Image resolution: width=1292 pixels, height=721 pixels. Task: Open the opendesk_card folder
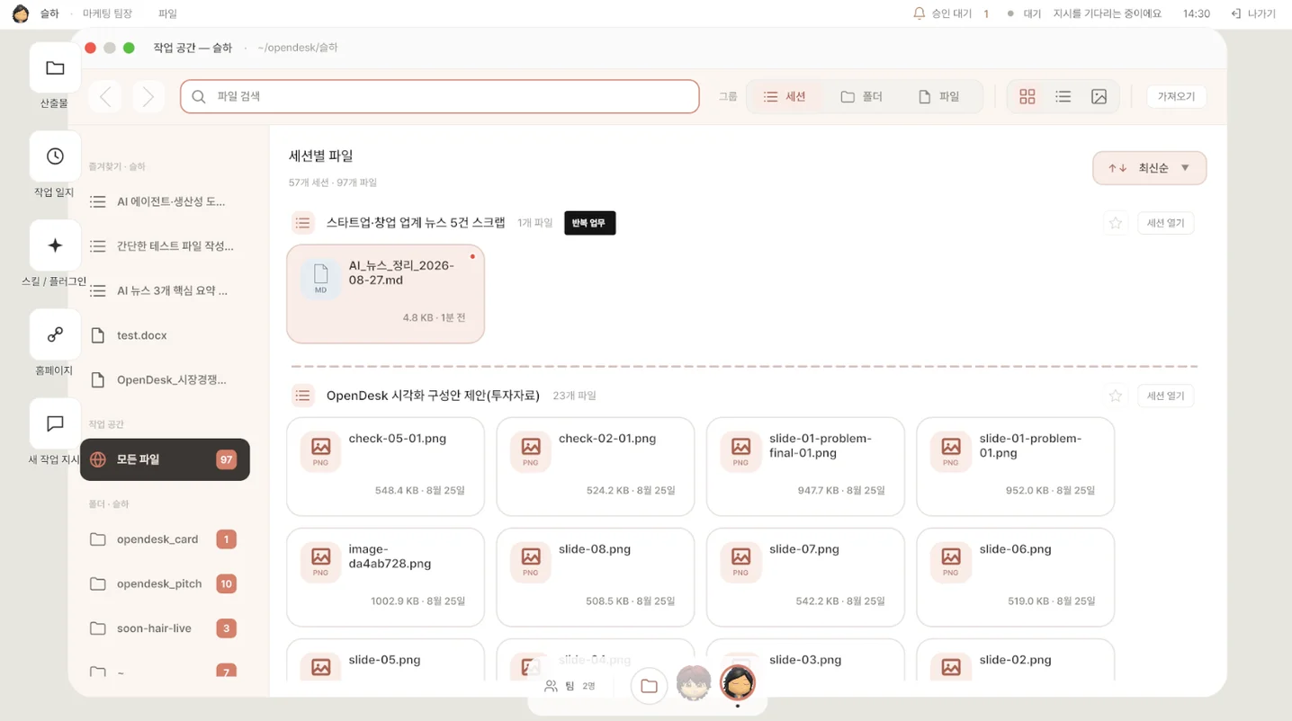[165, 539]
